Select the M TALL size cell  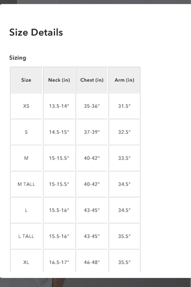[26, 184]
